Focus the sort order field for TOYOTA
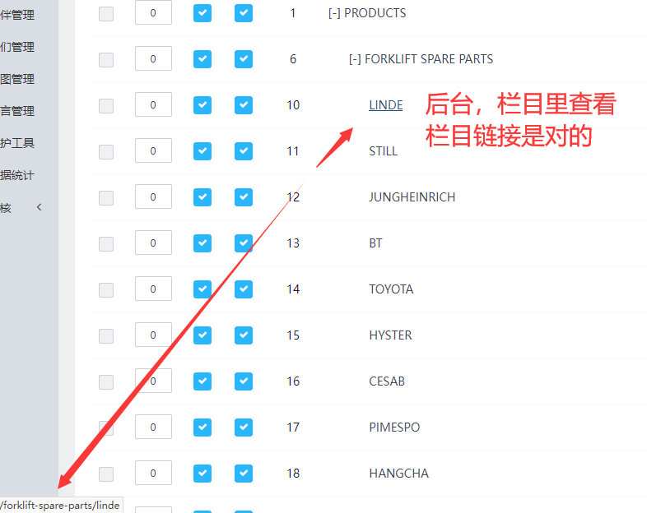Image resolution: width=647 pixels, height=513 pixels. [x=153, y=289]
